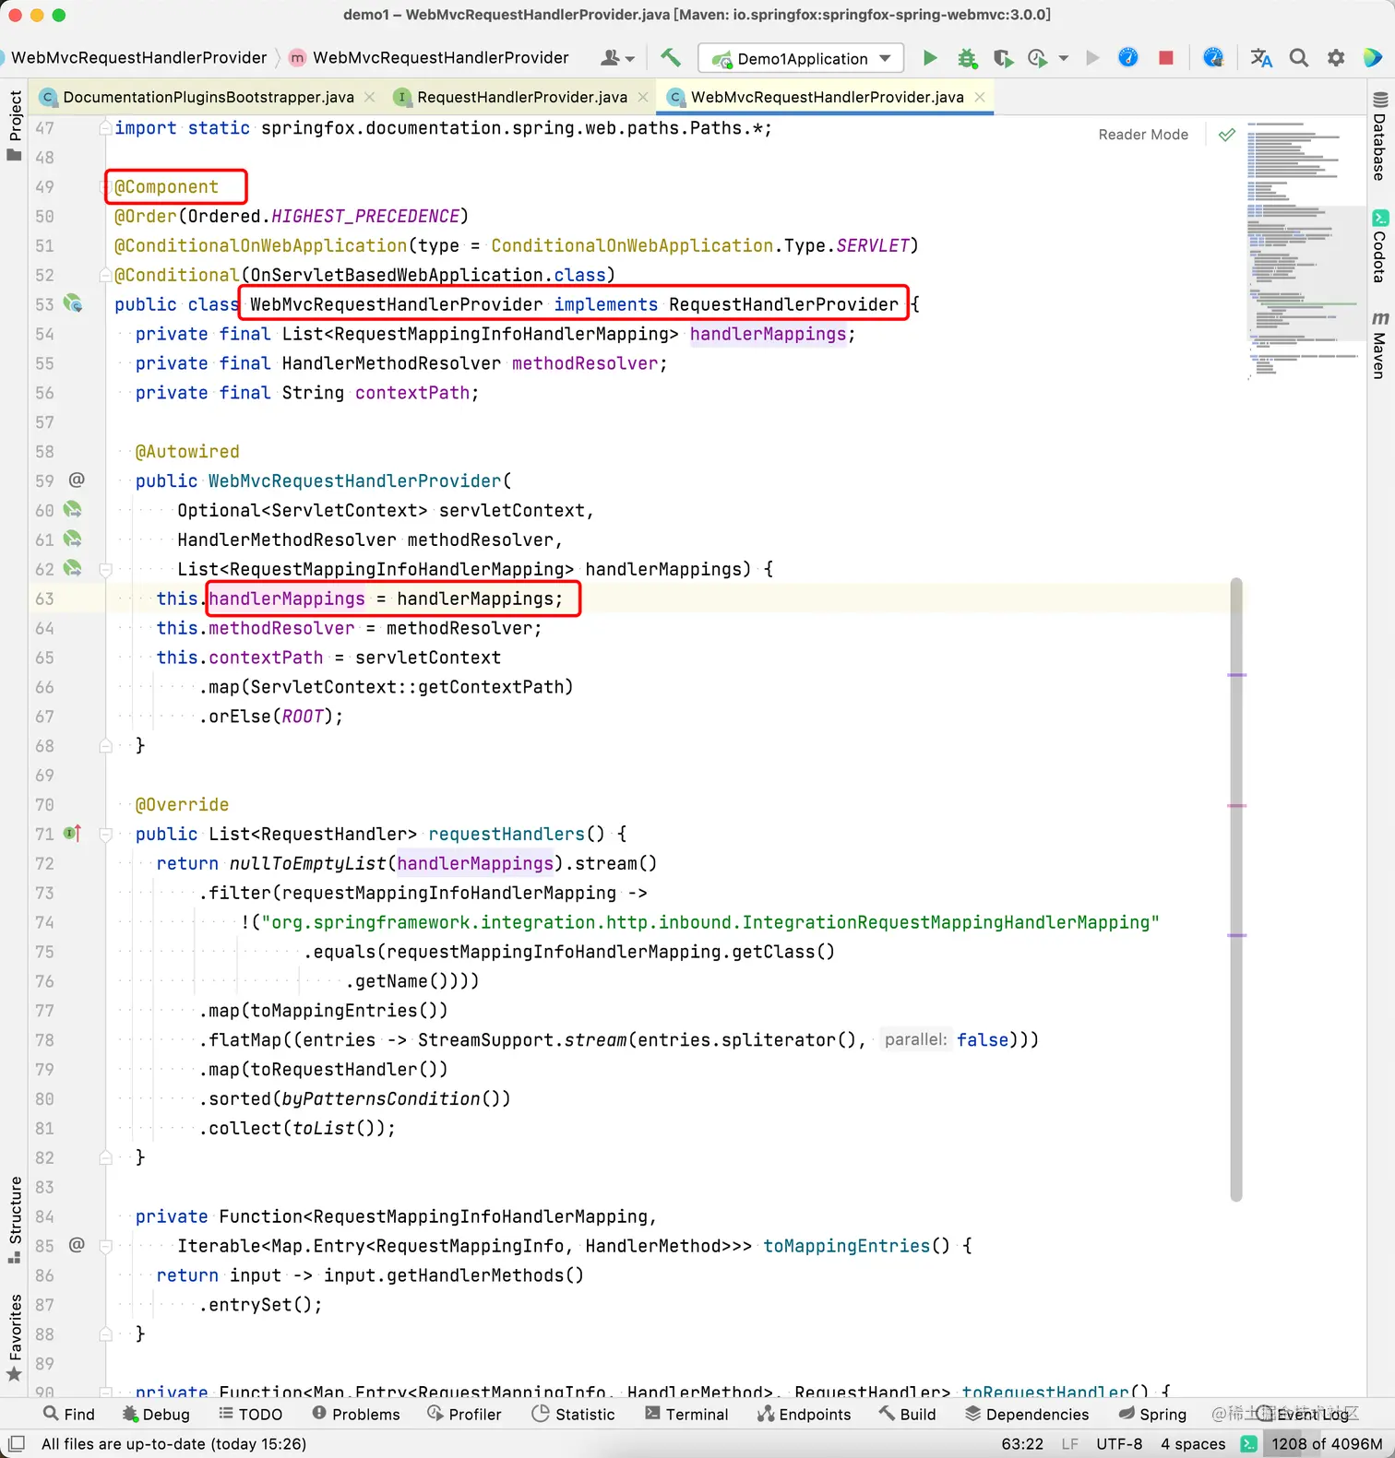Close the RequestHandlerProvider.java tab
This screenshot has width=1395, height=1458.
coord(643,97)
